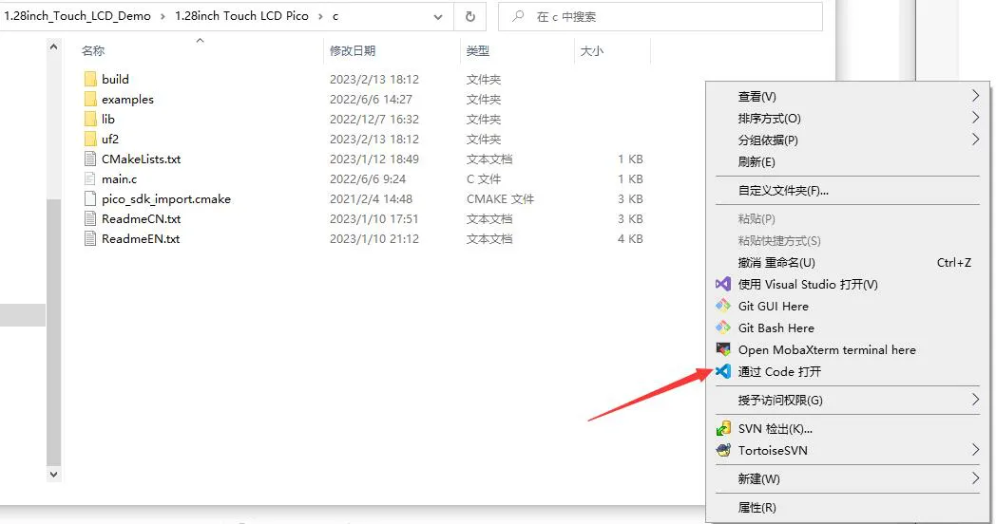This screenshot has width=996, height=524.
Task: Click the TortoiseSVN turtle icon
Action: pos(723,450)
